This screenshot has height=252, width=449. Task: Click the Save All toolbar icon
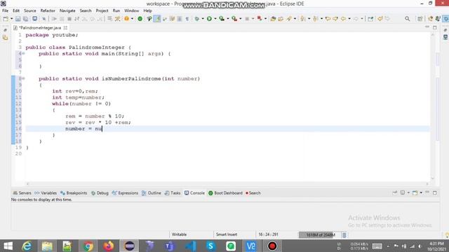coord(25,19)
